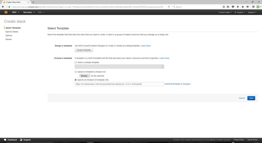
Task: Go back with browser back arrow
Action: pyautogui.click(x=3, y=7)
